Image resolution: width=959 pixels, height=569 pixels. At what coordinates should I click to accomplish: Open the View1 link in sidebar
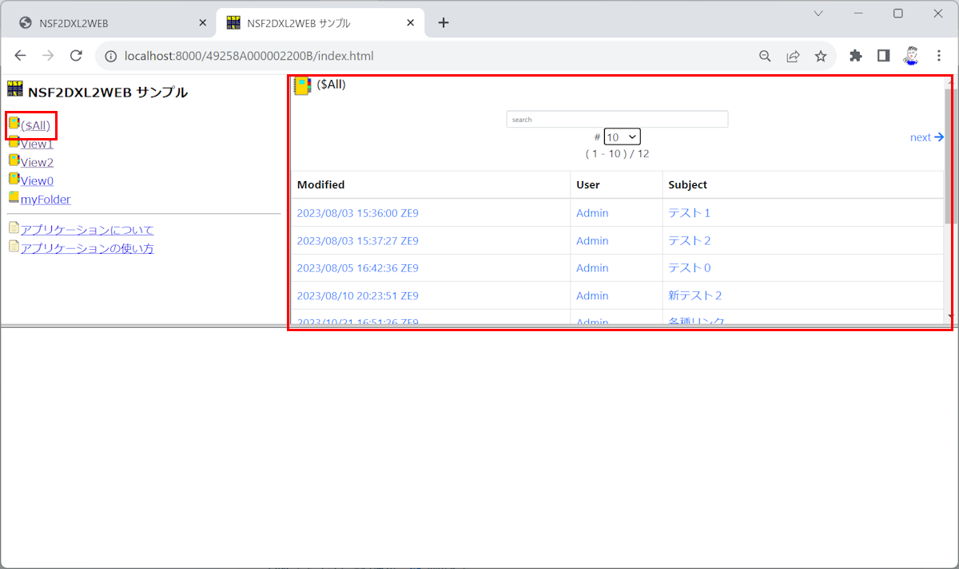[37, 144]
